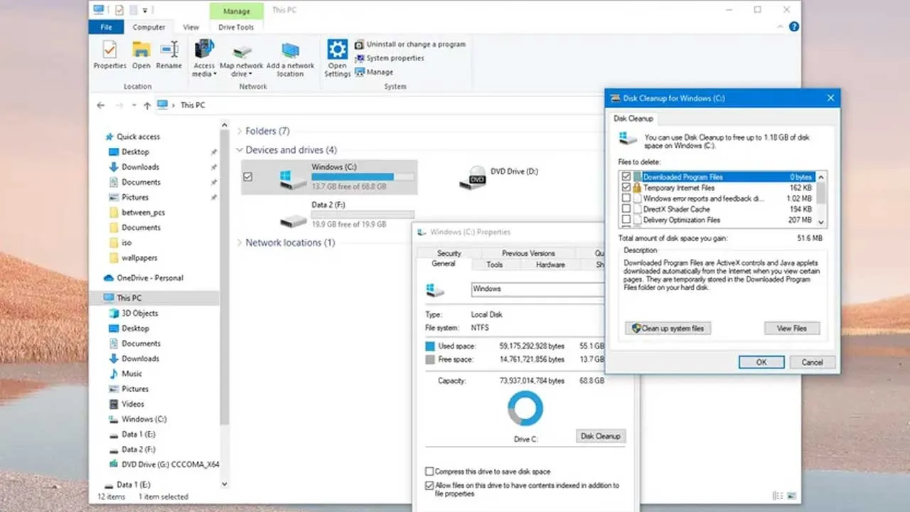
Task: Toggle the Windows (C:) drive selection checkbox
Action: tap(247, 176)
